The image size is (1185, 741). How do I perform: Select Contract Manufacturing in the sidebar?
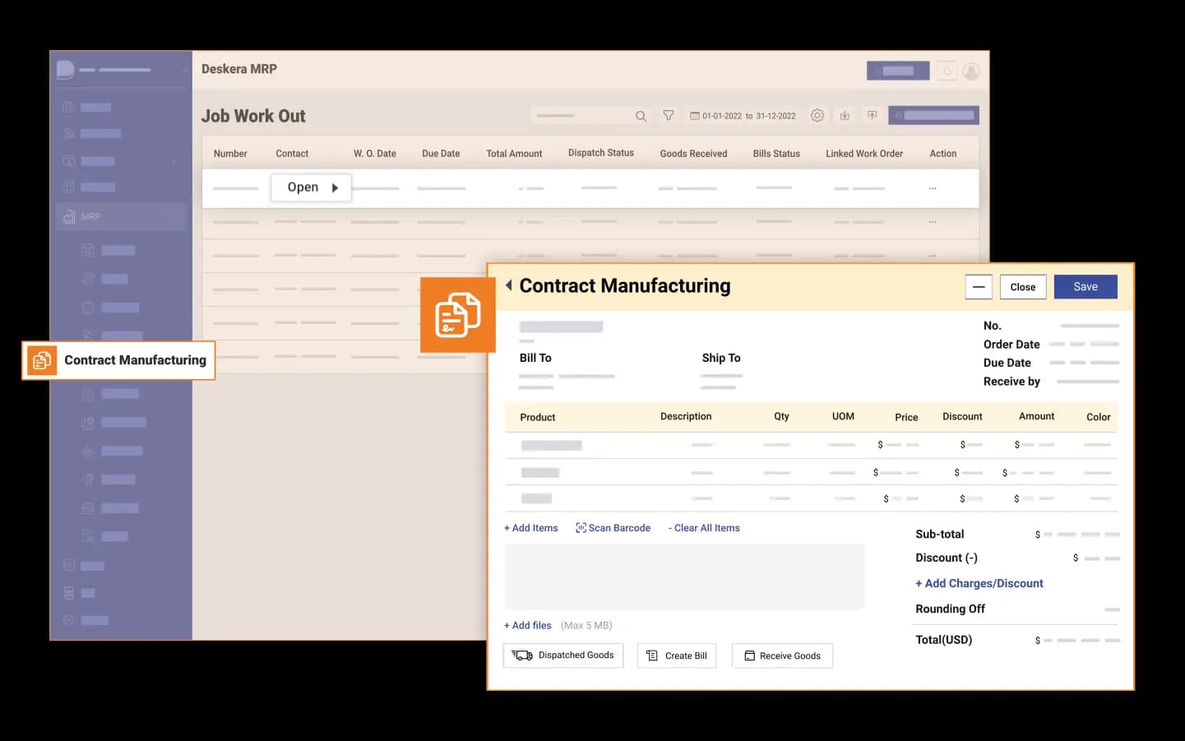(119, 360)
